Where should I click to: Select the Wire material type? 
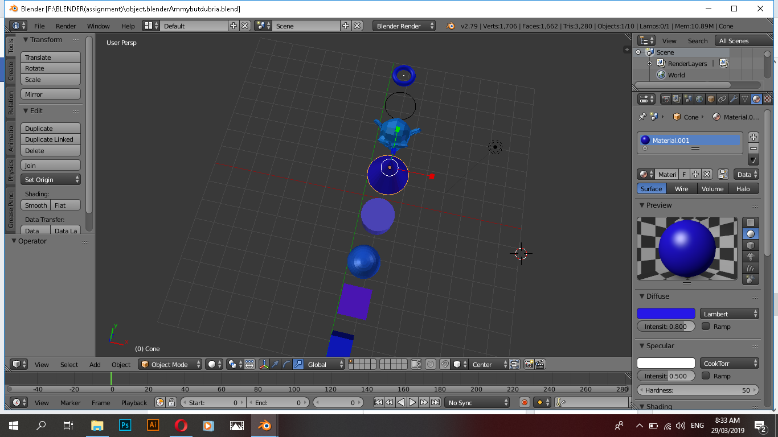(682, 189)
